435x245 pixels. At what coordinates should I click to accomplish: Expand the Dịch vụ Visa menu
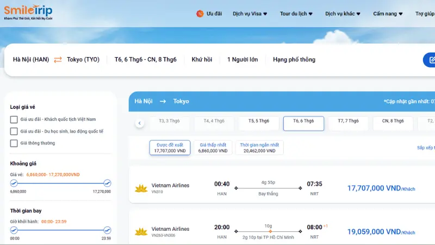[250, 14]
